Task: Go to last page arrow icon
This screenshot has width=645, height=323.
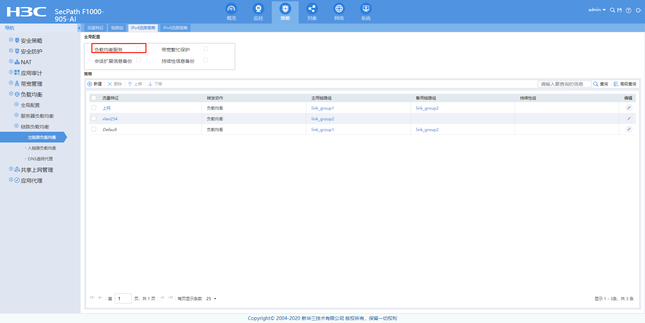Action: point(170,297)
